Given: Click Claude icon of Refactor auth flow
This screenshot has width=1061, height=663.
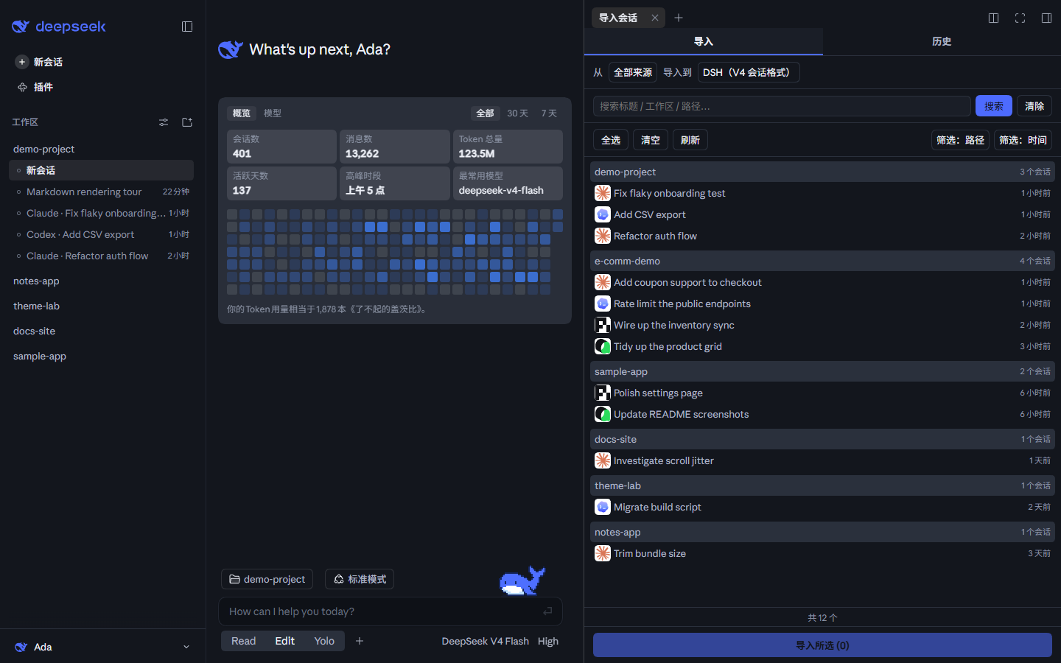Looking at the screenshot, I should click(x=603, y=236).
